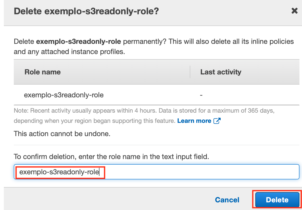Click the bold role name in warning text
The image size is (302, 210).
pyautogui.click(x=78, y=41)
